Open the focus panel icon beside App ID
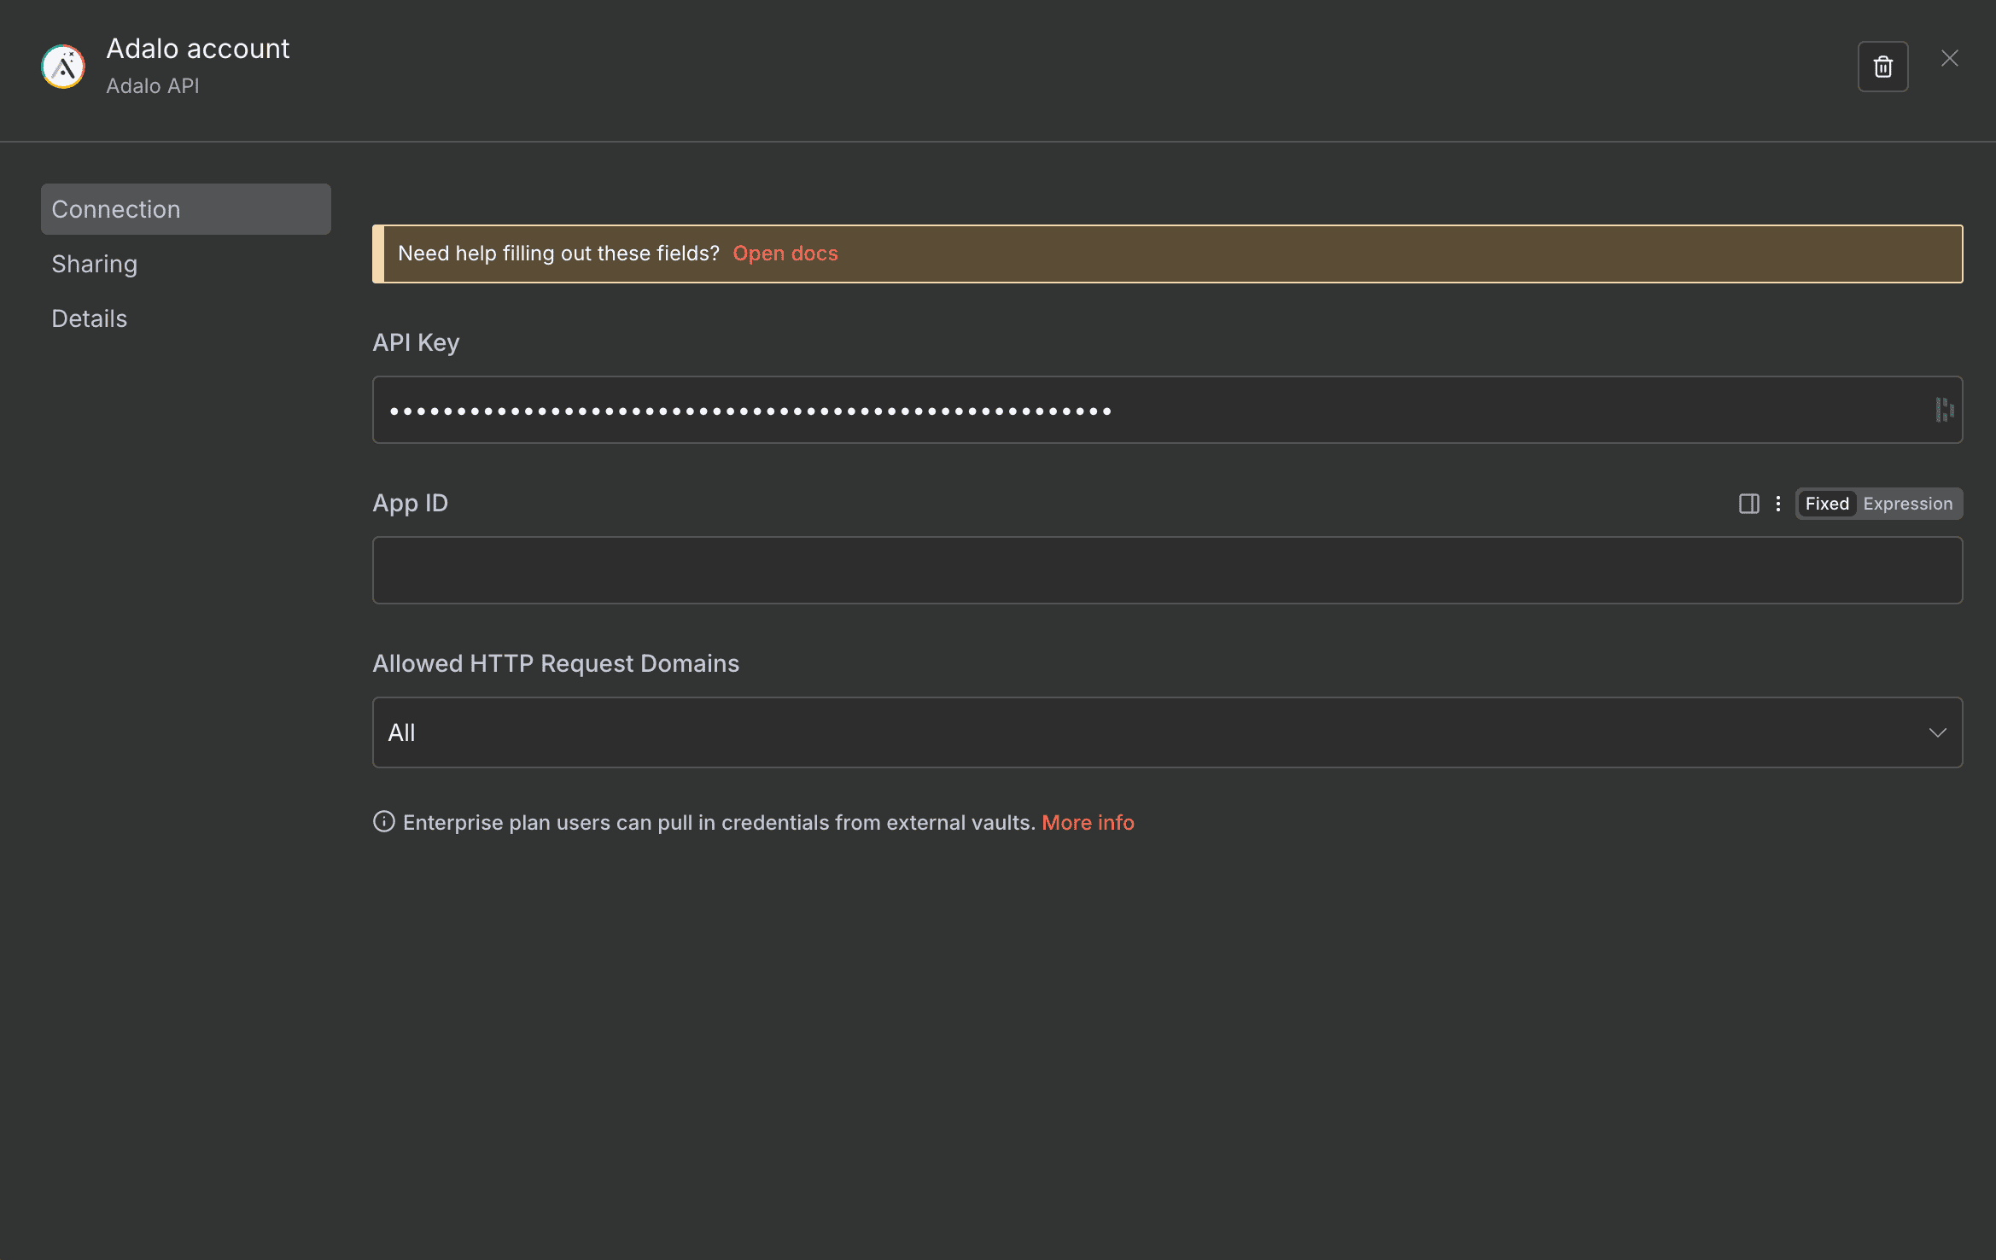 (x=1748, y=504)
